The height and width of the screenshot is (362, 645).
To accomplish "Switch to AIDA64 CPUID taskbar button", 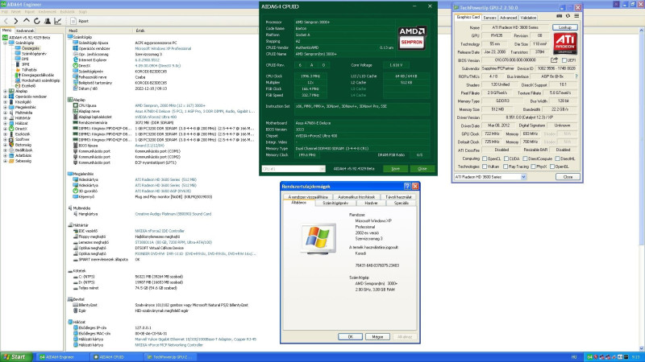I will coord(116,357).
